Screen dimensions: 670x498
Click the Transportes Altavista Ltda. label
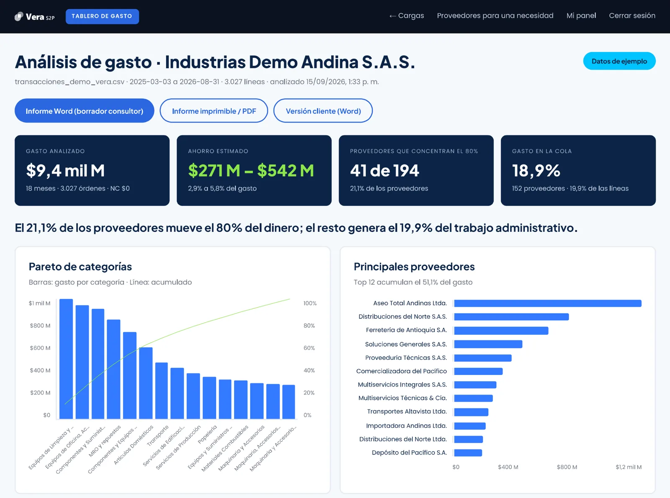point(407,411)
